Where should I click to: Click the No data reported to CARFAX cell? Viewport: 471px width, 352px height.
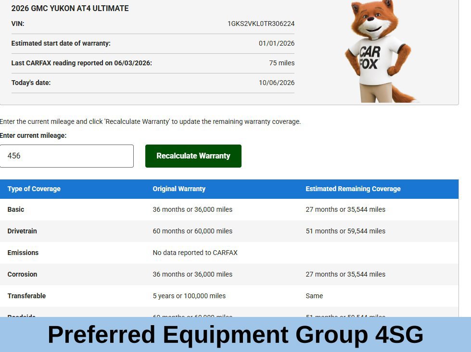[195, 253]
